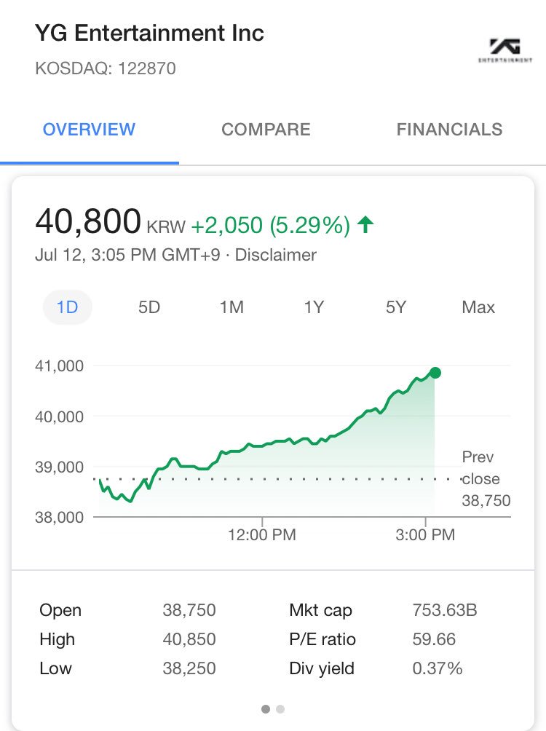Screen dimensions: 546x731
Task: Click the YG Entertainment Inc title
Action: tap(150, 33)
